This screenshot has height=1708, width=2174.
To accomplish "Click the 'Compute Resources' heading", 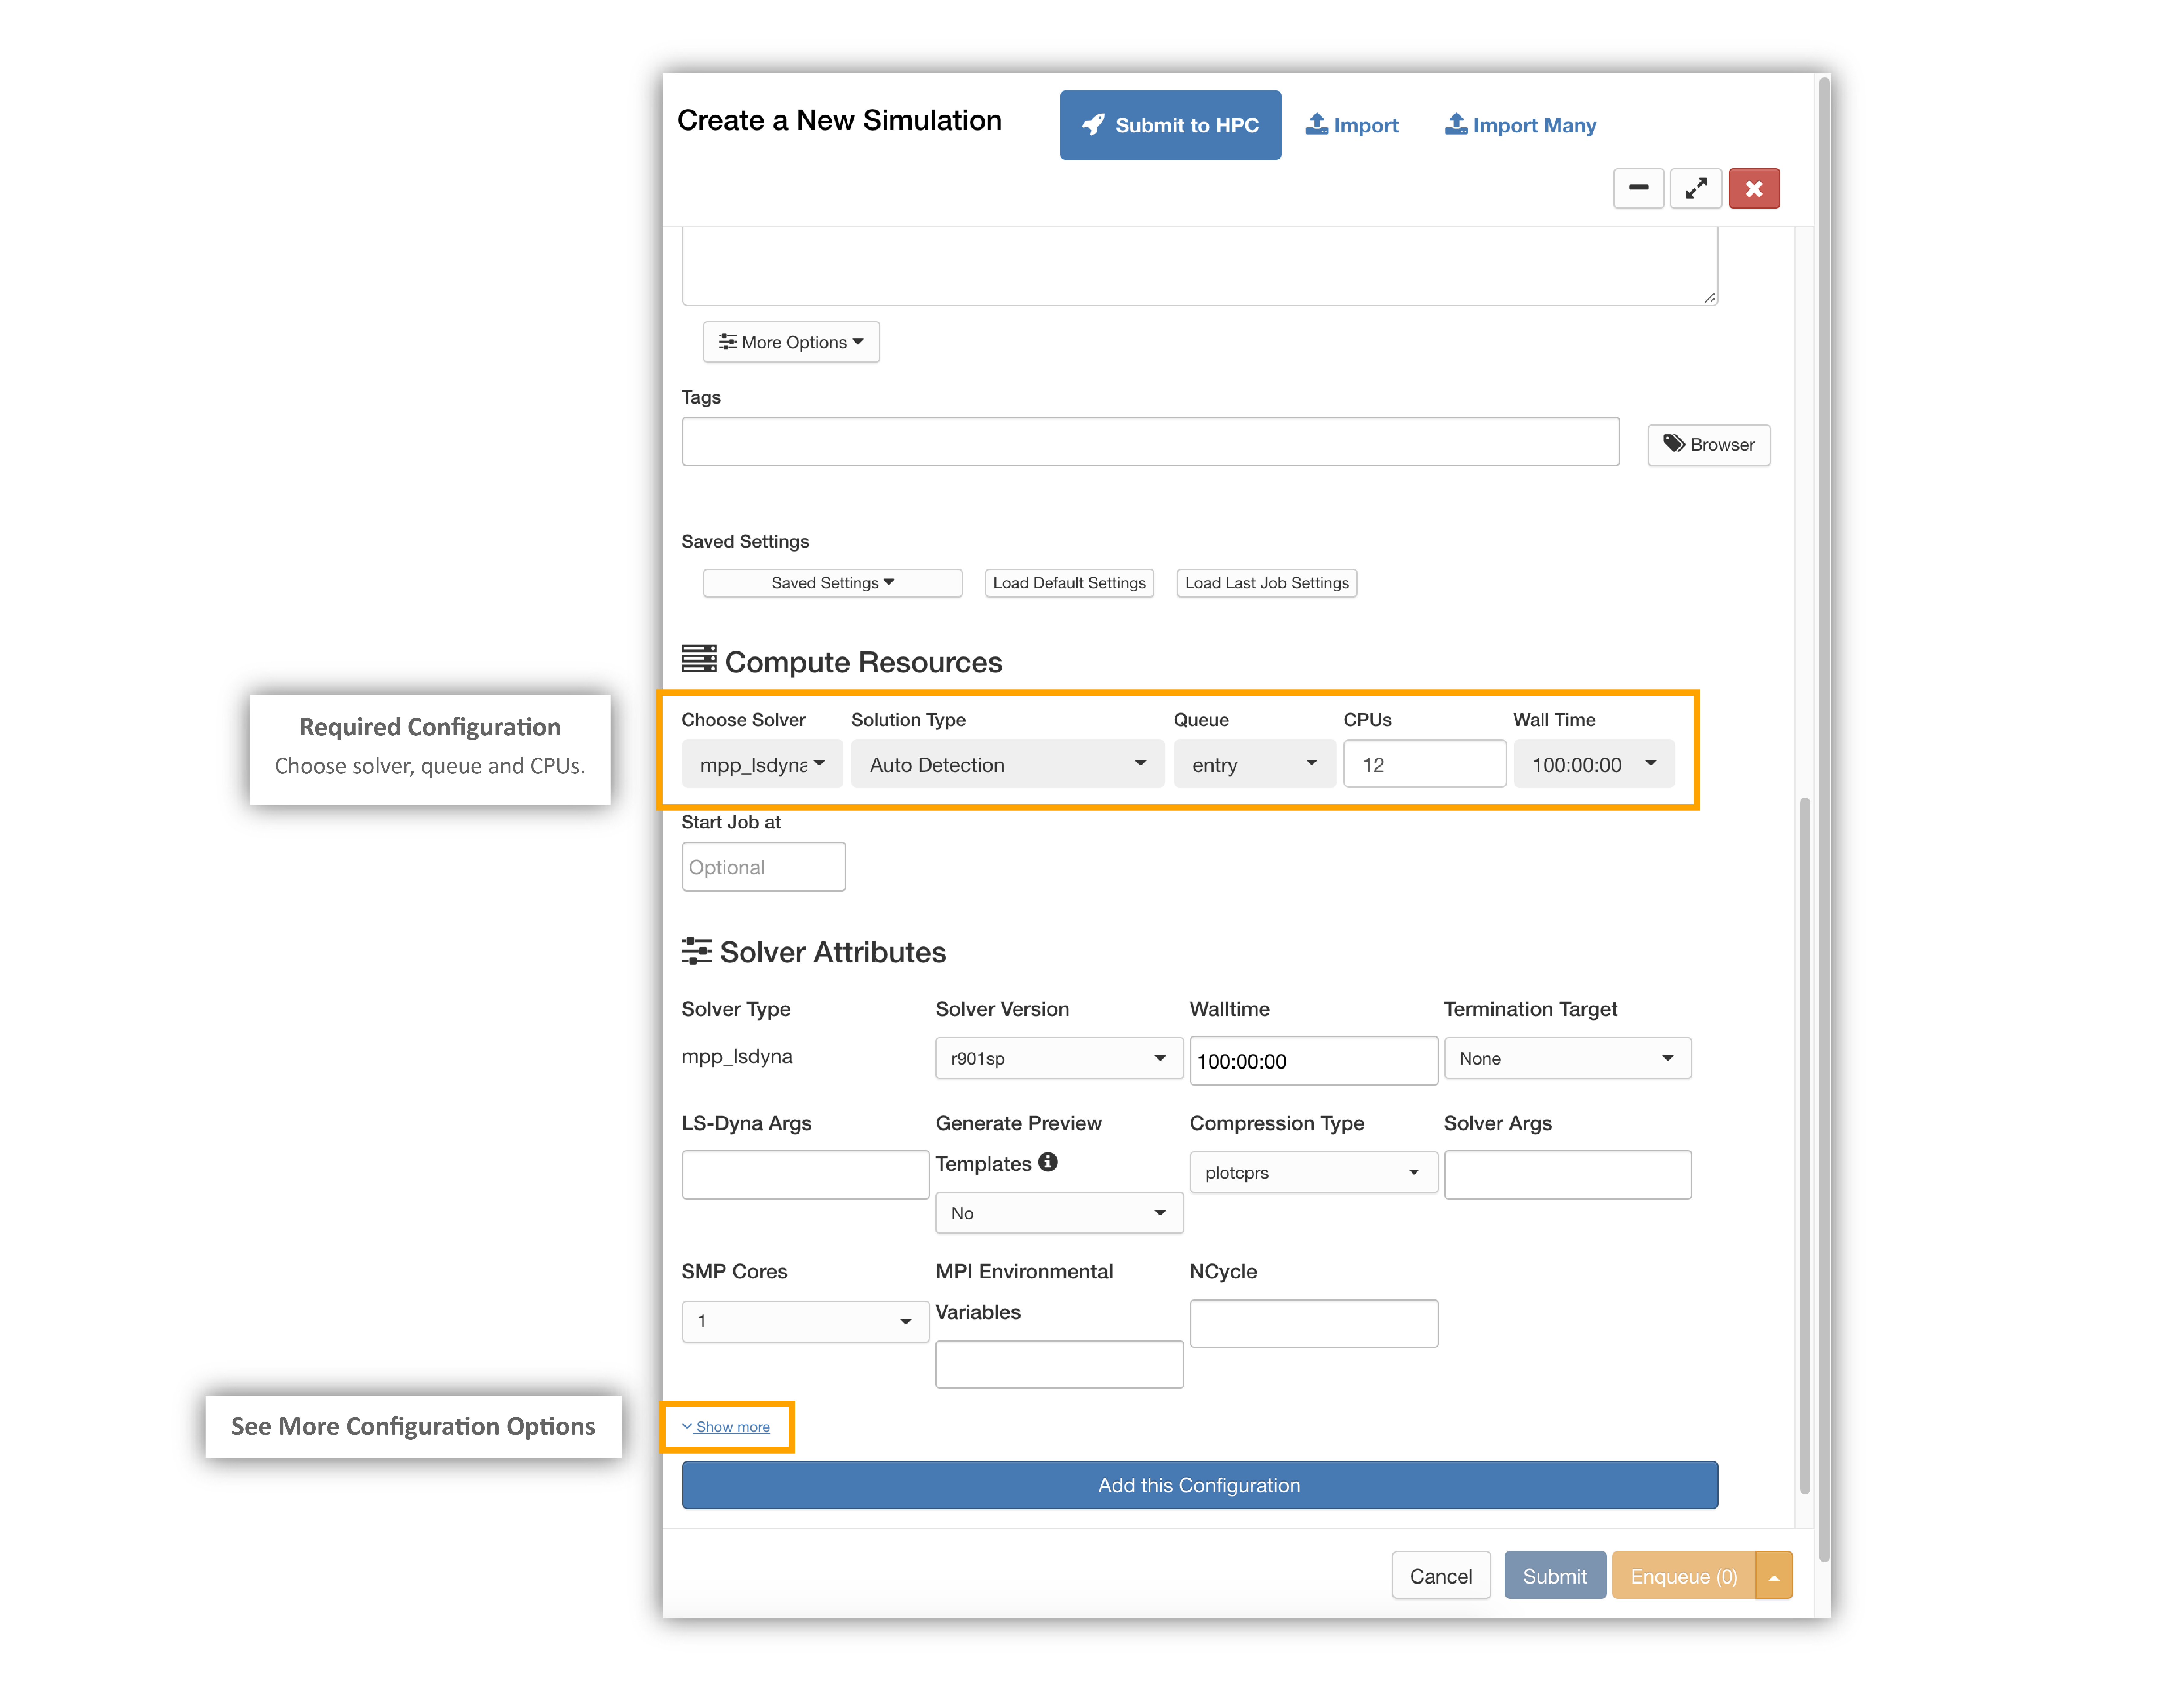I will point(863,662).
